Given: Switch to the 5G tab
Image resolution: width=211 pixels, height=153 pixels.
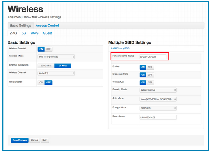Looking at the screenshot, I should coord(24,33).
